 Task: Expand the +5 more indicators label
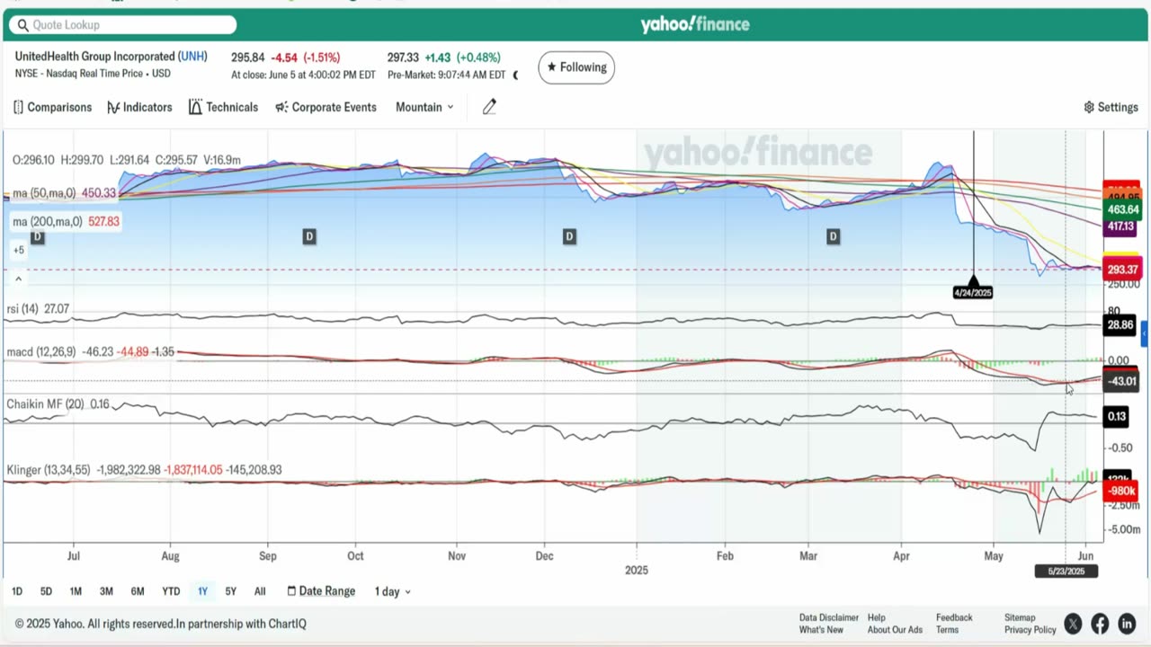[x=18, y=250]
